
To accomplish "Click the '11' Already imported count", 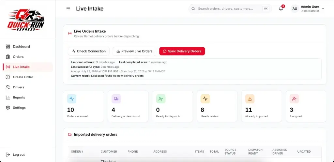I will click(x=249, y=110).
